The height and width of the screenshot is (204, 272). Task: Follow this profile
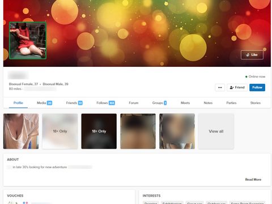coord(257,87)
